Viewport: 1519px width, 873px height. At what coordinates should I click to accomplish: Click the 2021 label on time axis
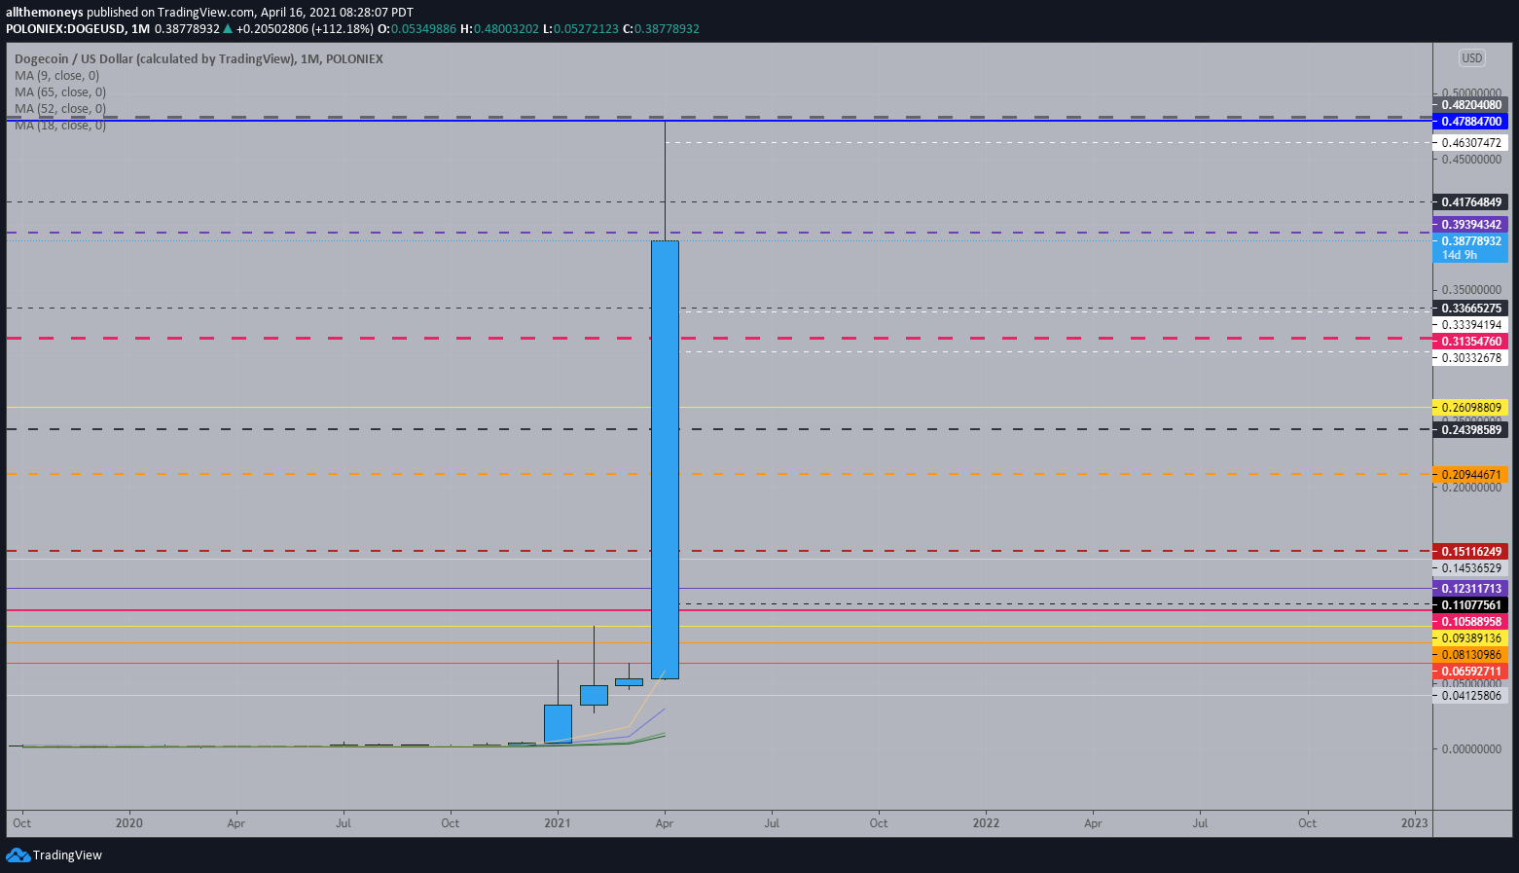coord(558,823)
